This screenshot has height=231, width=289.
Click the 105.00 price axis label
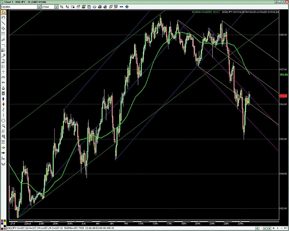(284, 139)
